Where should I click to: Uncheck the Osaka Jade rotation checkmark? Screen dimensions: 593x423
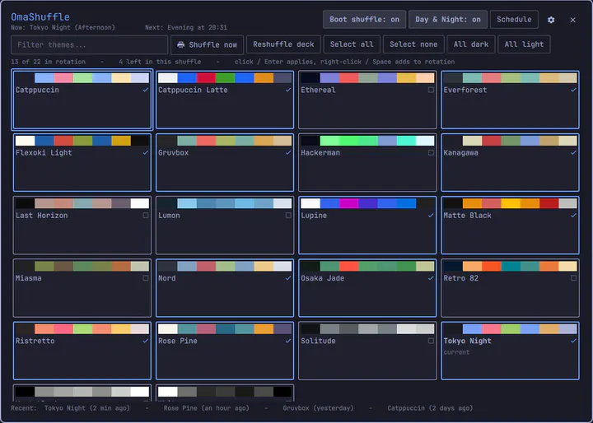[x=431, y=278]
